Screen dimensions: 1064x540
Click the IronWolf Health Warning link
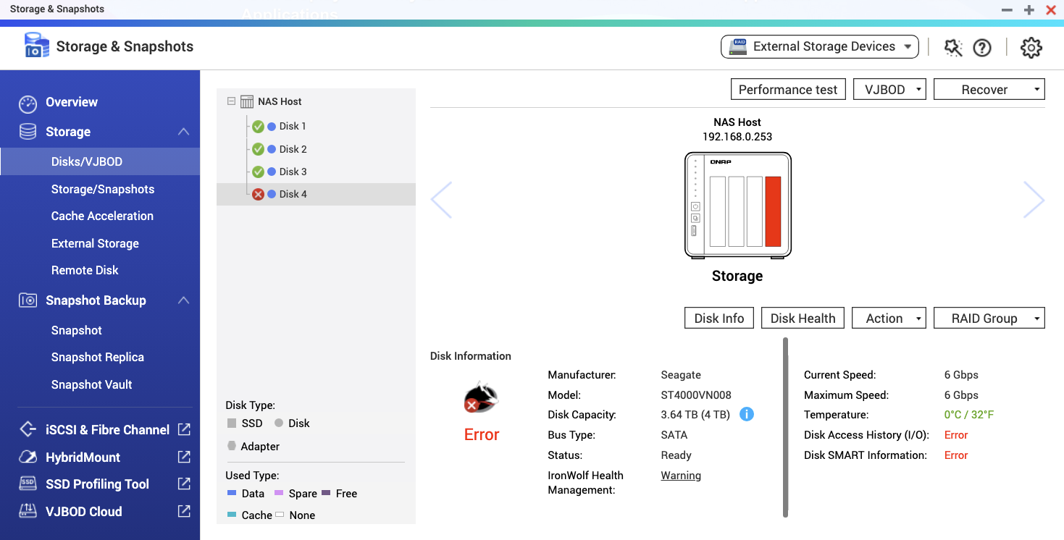(680, 475)
